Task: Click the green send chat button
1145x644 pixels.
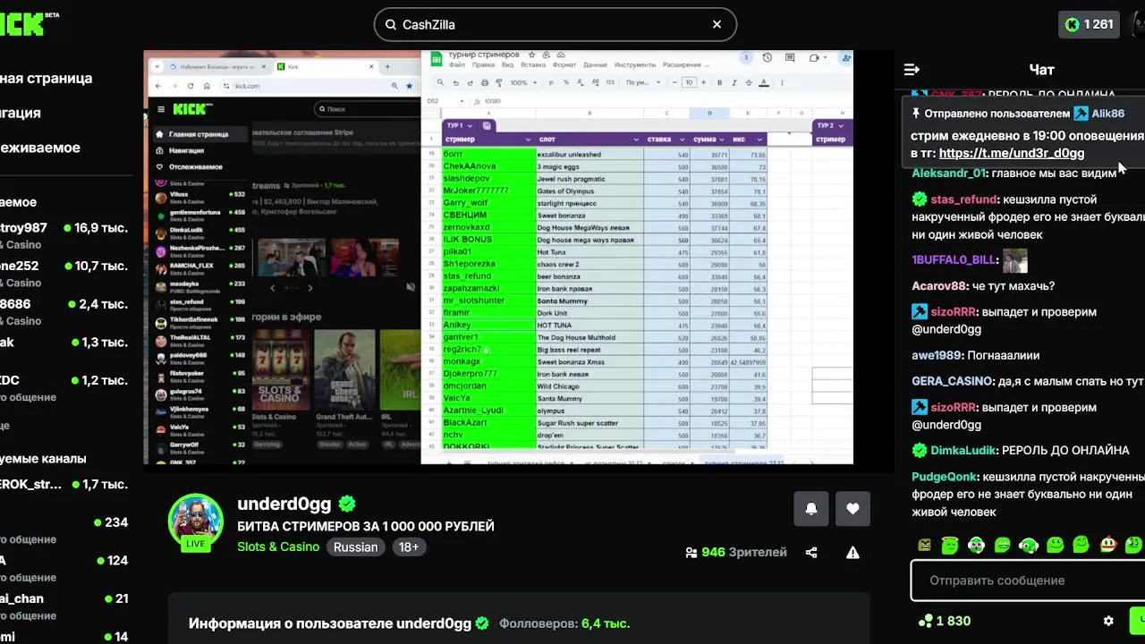Action: point(1137,621)
